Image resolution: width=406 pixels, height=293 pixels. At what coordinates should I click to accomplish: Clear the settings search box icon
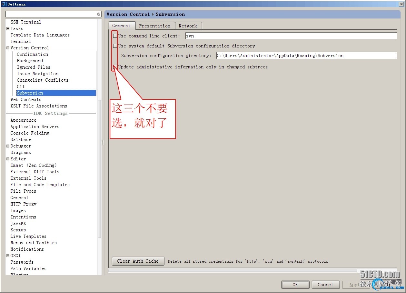pos(99,14)
